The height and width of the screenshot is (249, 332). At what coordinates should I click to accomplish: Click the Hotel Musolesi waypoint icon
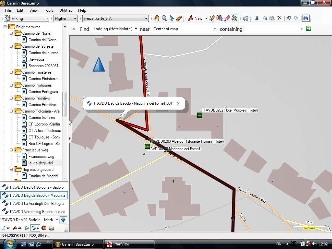[x=200, y=115]
